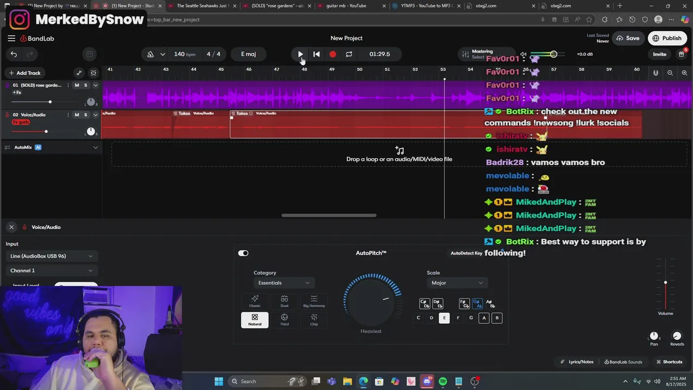
Task: Select the Duet AutoPitch preset
Action: (x=284, y=302)
